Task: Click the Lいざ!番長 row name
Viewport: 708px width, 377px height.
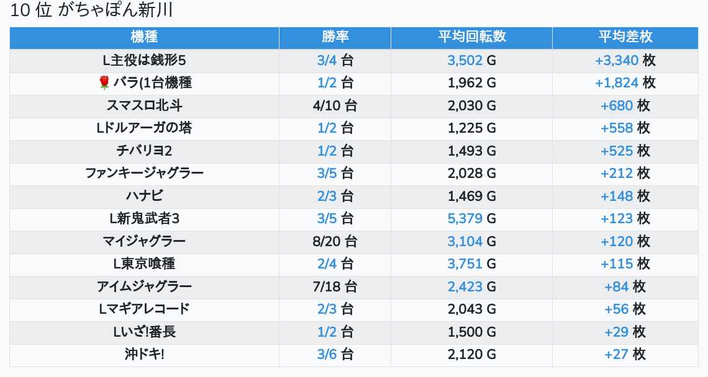Action: pyautogui.click(x=144, y=332)
